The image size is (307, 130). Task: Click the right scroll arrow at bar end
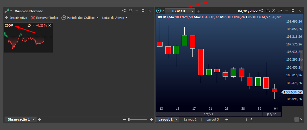pos(302,119)
